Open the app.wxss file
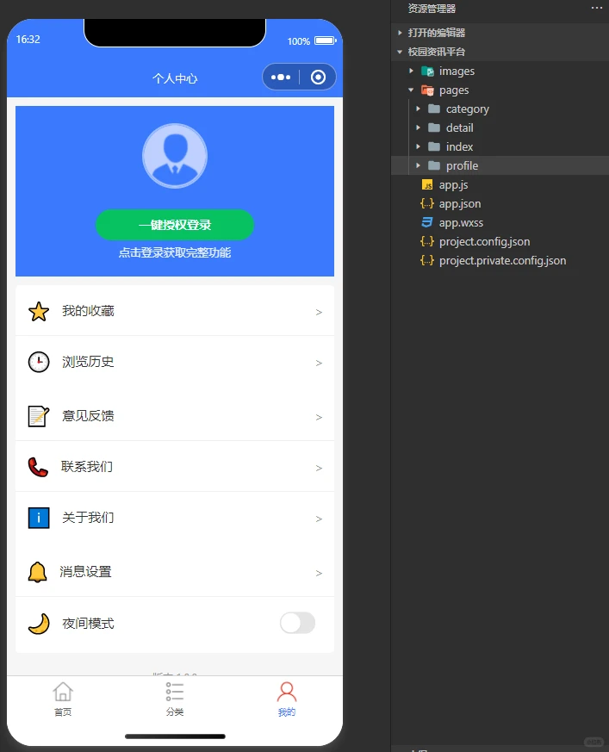609x752 pixels. tap(461, 223)
